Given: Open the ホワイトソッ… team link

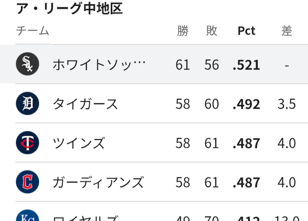Looking at the screenshot, I should pos(99,65).
